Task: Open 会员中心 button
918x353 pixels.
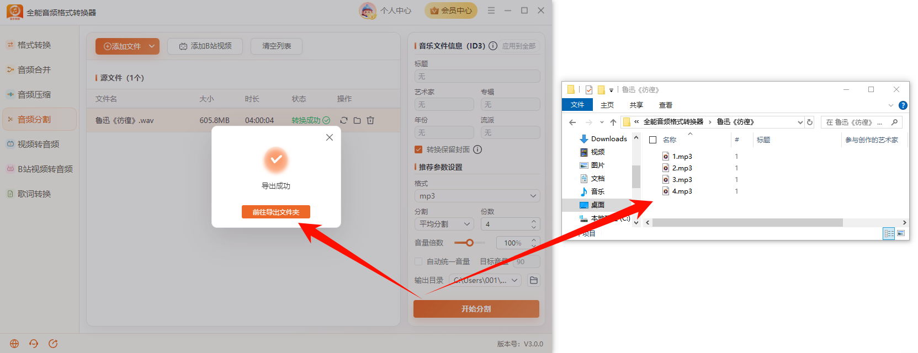Action: pyautogui.click(x=451, y=10)
